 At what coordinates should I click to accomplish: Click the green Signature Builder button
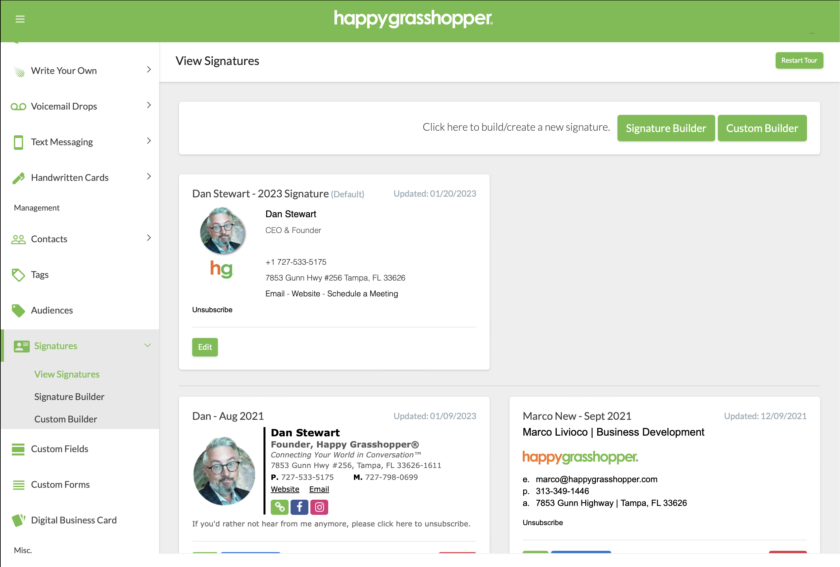666,128
